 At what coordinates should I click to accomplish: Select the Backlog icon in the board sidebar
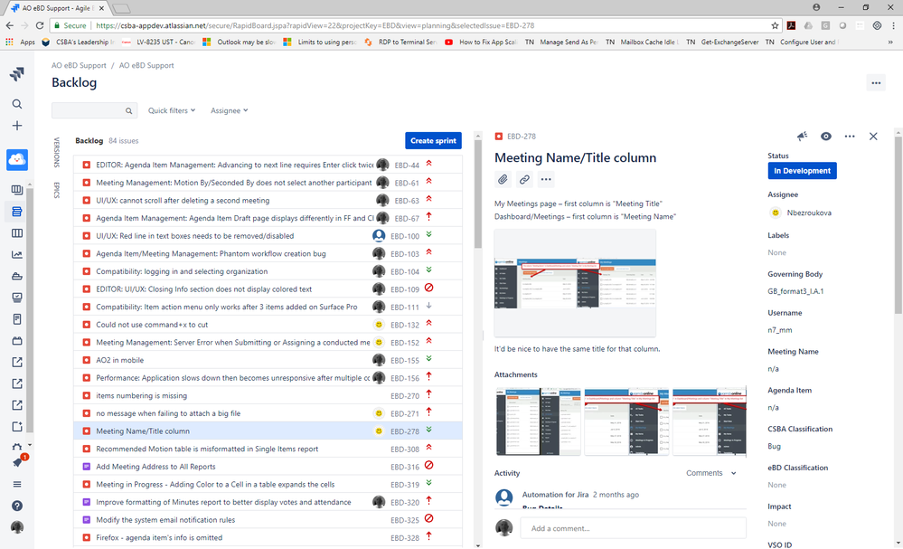(16, 210)
